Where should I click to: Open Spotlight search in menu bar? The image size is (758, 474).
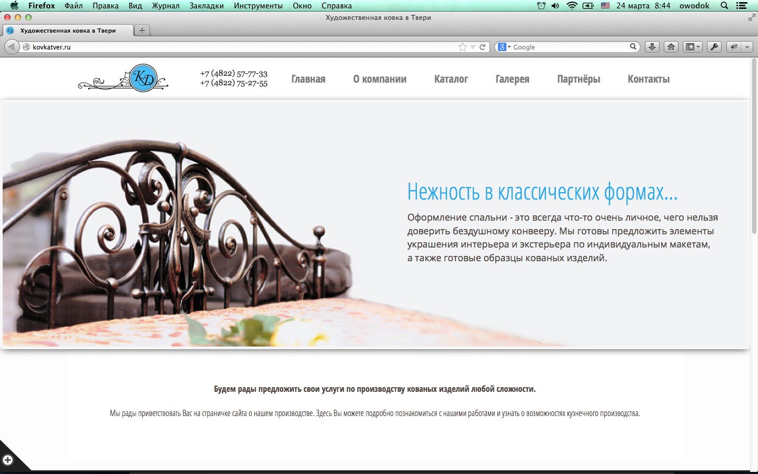click(724, 6)
